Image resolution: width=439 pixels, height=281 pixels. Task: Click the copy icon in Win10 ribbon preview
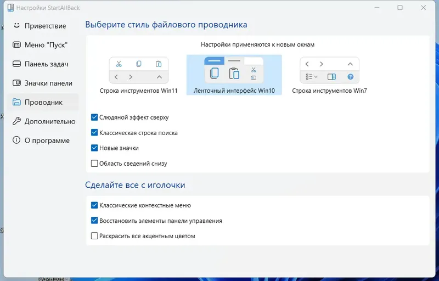(214, 73)
